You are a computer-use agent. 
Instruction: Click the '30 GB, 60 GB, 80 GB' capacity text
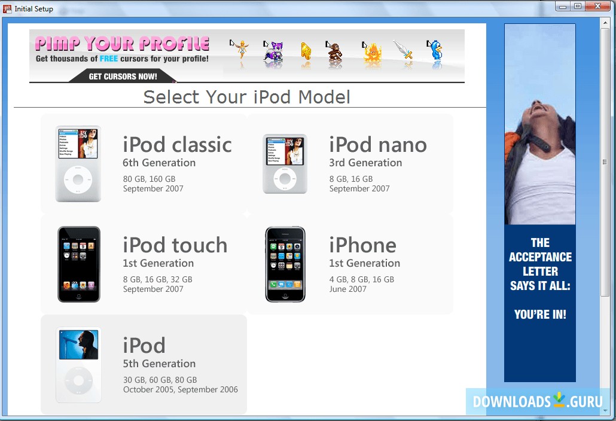coord(160,380)
